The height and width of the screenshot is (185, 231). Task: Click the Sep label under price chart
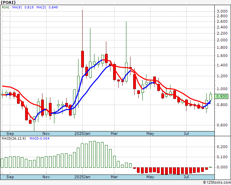tap(10, 133)
